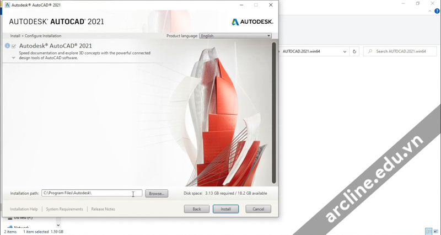Click the Install button

click(225, 209)
